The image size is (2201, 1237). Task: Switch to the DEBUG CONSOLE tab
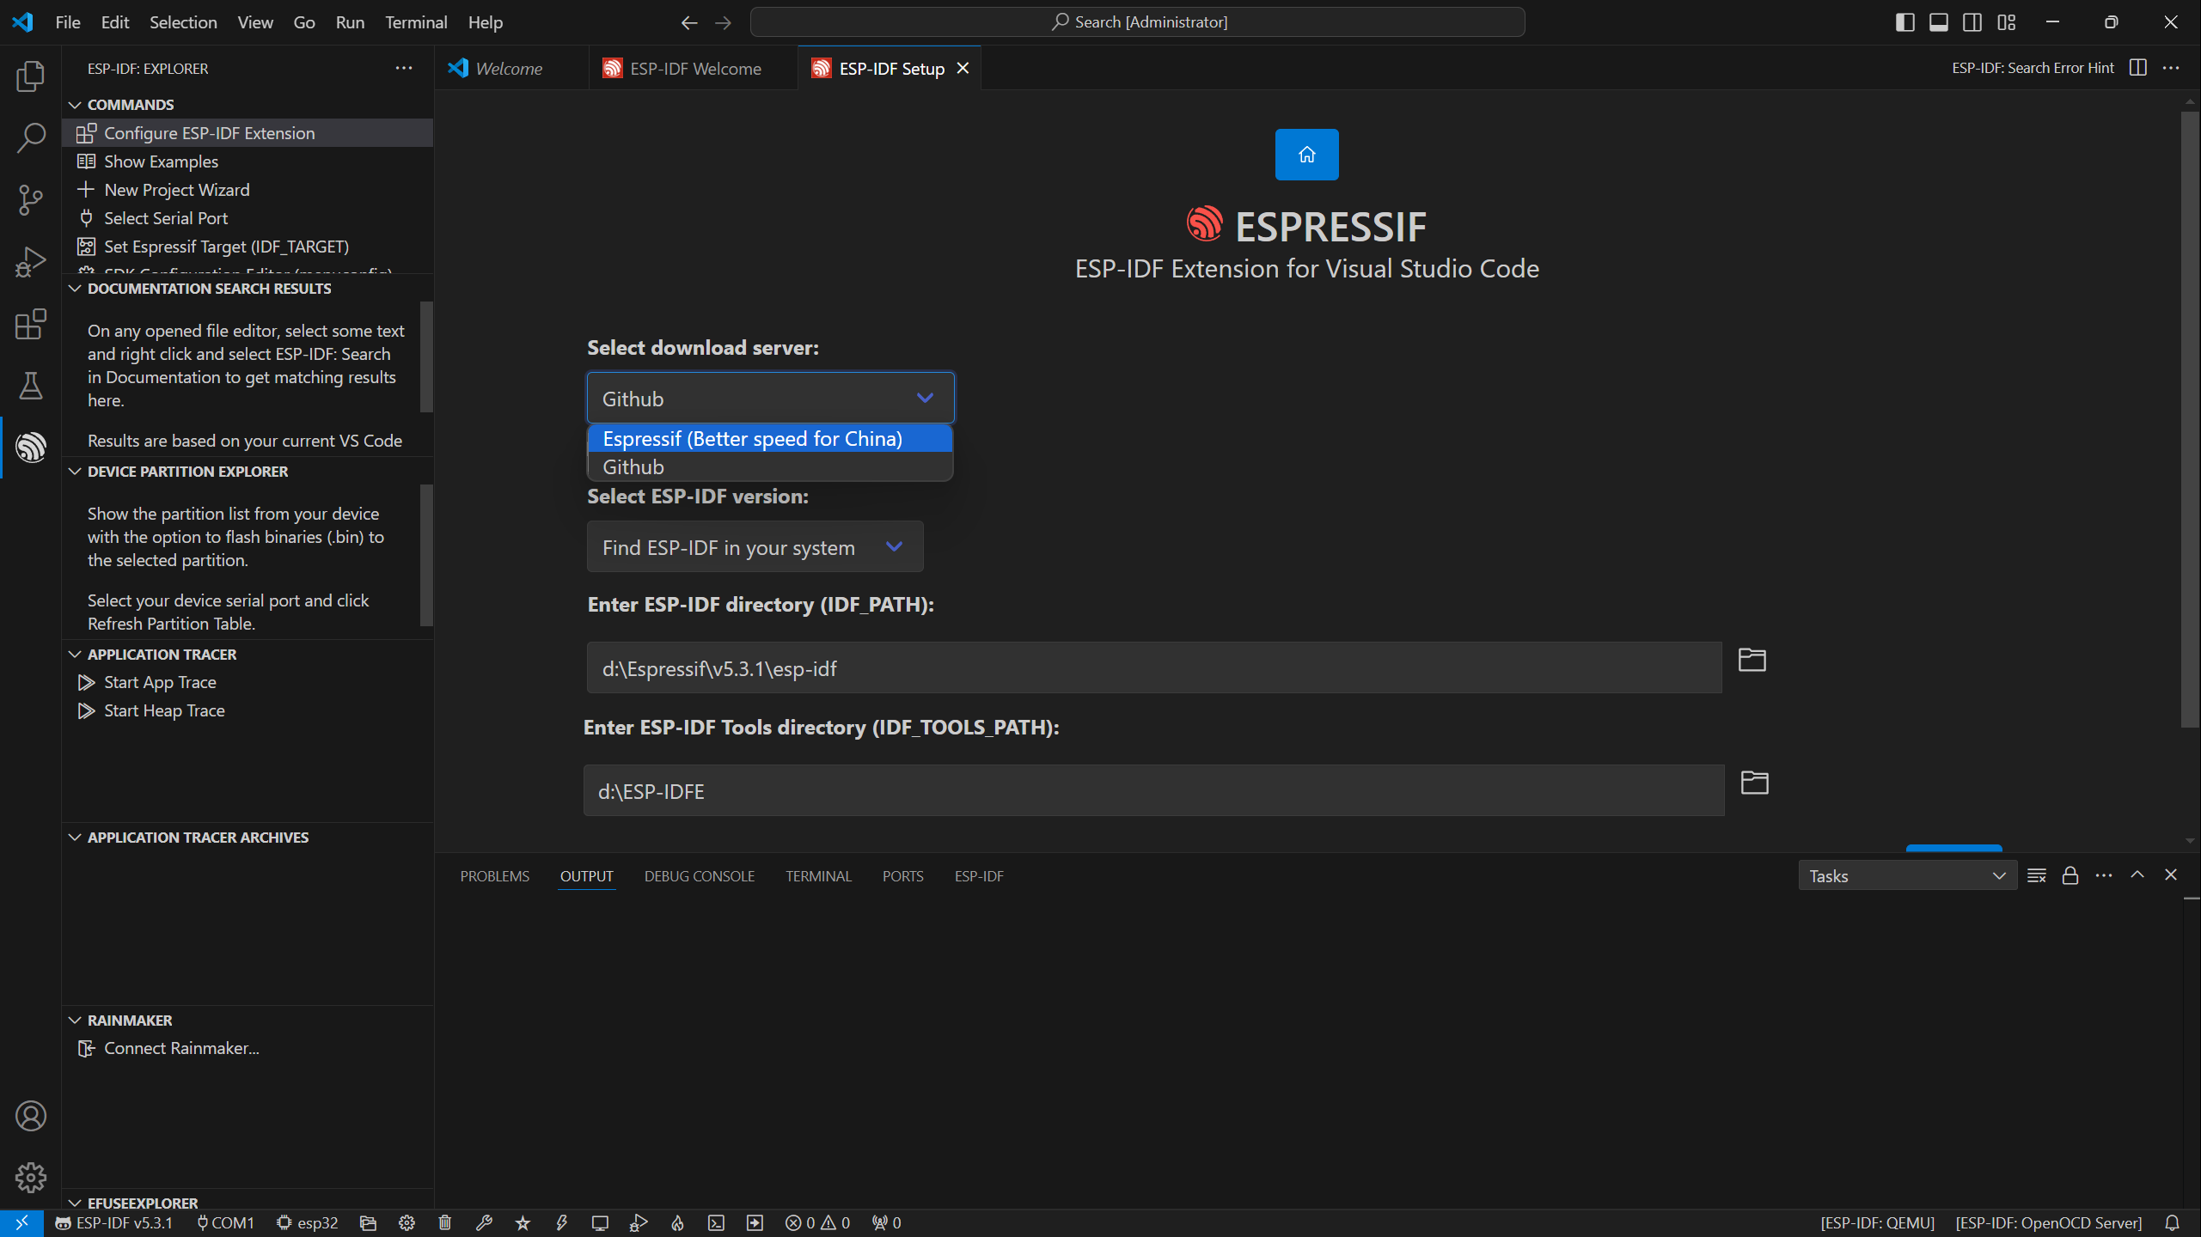tap(700, 876)
